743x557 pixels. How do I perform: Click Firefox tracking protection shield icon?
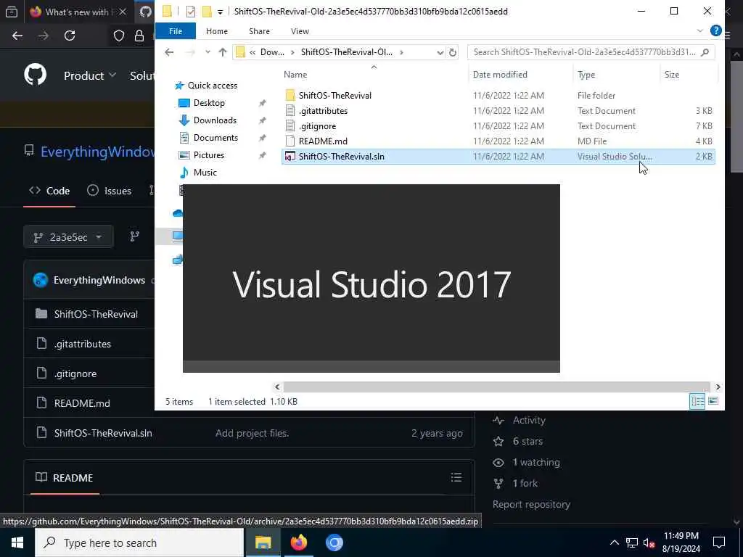[119, 36]
